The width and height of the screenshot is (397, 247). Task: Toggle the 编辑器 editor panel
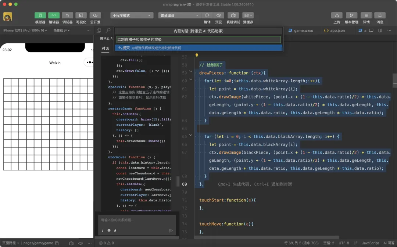click(x=54, y=15)
